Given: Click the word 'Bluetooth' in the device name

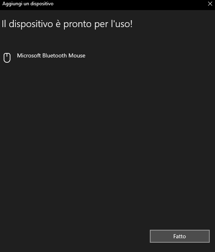Looking at the screenshot, I should point(55,55).
